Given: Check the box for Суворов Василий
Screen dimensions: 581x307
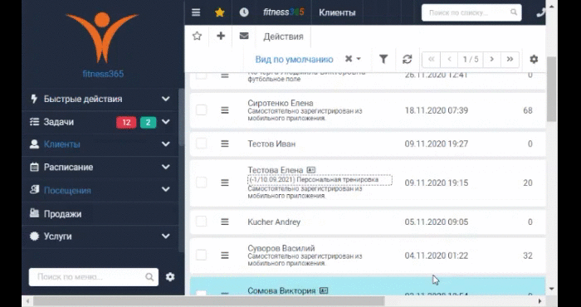Looking at the screenshot, I should tap(201, 255).
